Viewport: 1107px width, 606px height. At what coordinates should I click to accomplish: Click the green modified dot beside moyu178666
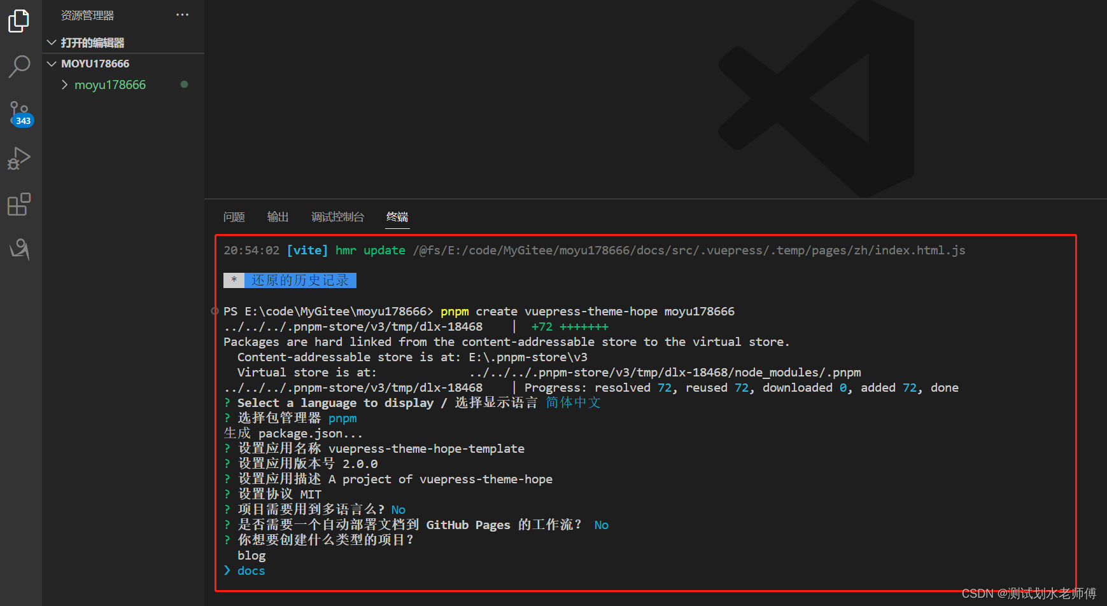point(184,84)
